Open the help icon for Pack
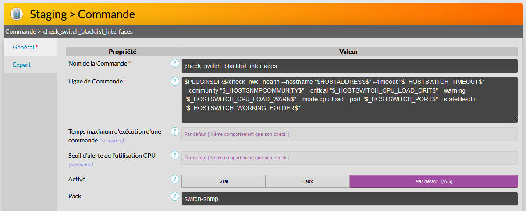The height and width of the screenshot is (211, 526). point(175,197)
